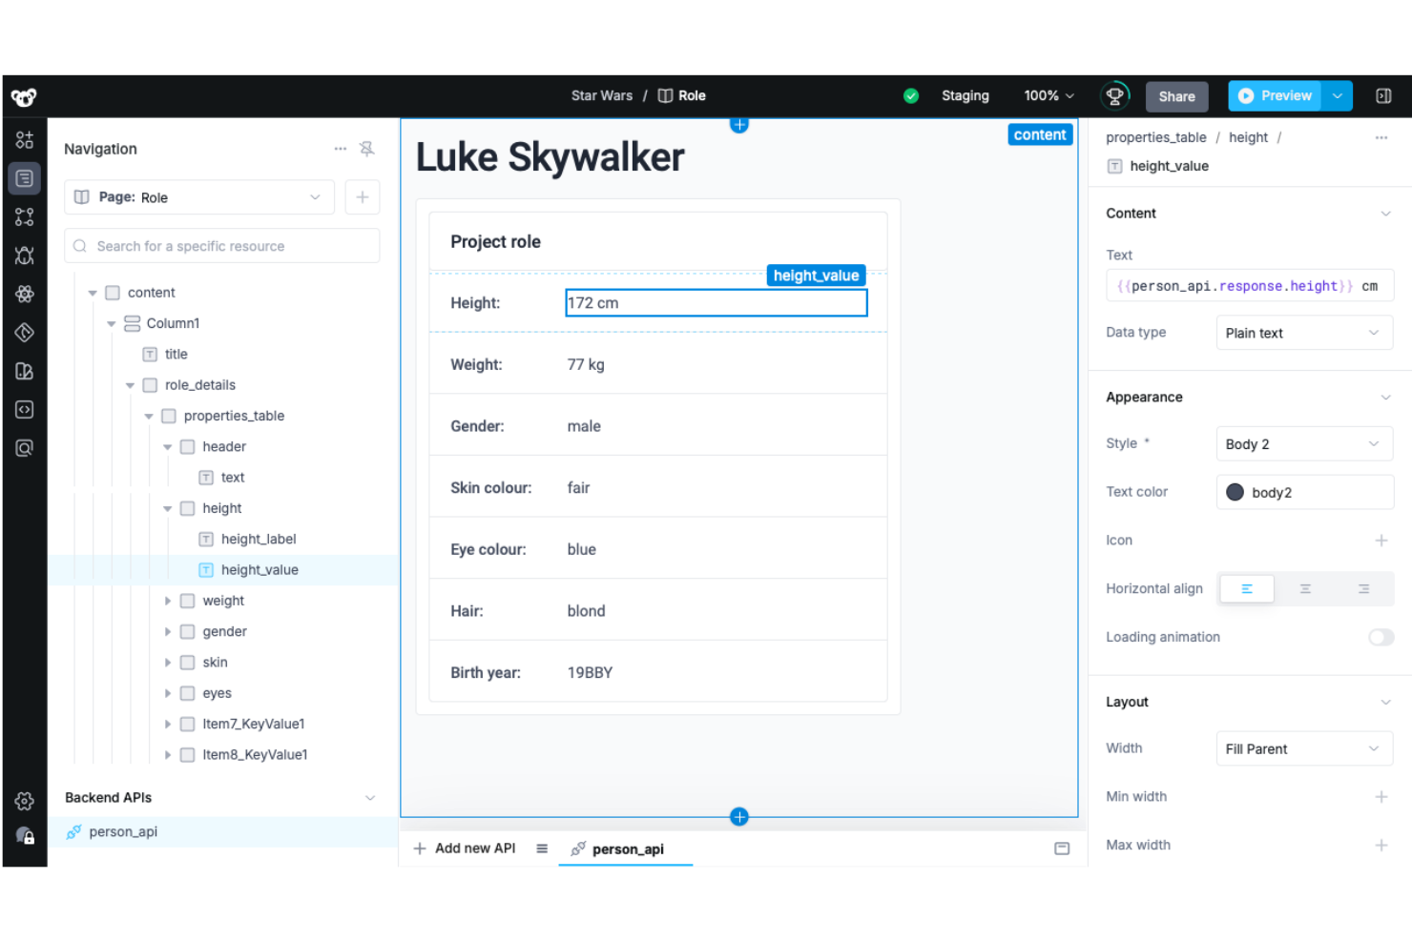Expand the weight tree node
This screenshot has height=941, width=1412.
[168, 601]
